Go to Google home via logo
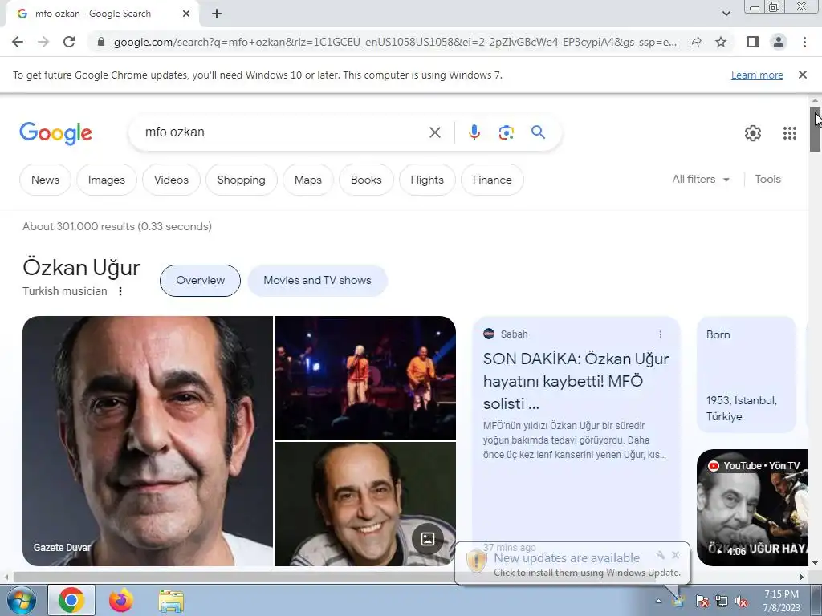 (x=55, y=133)
